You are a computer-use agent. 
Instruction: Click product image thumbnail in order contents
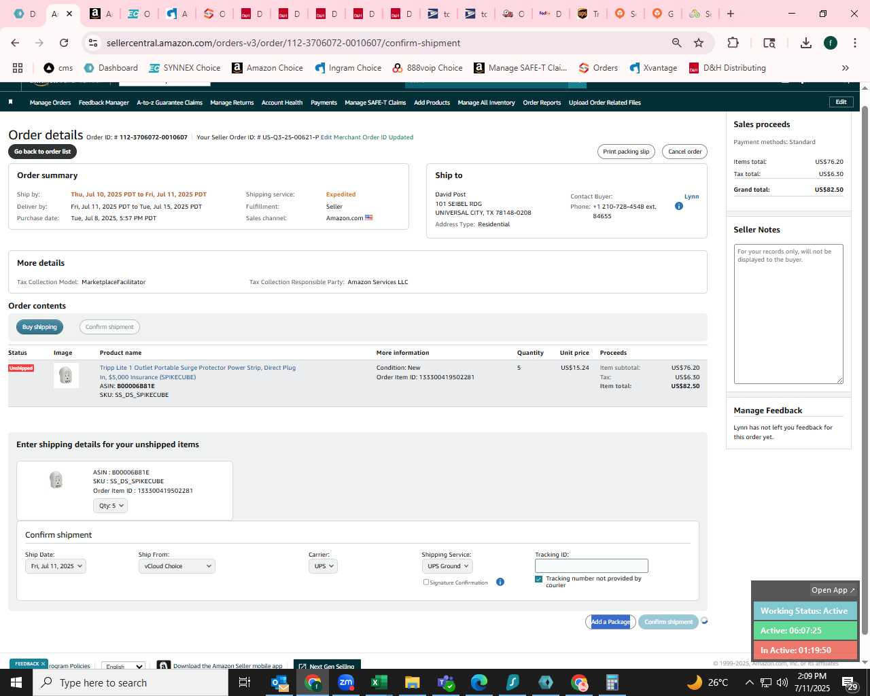tap(66, 375)
